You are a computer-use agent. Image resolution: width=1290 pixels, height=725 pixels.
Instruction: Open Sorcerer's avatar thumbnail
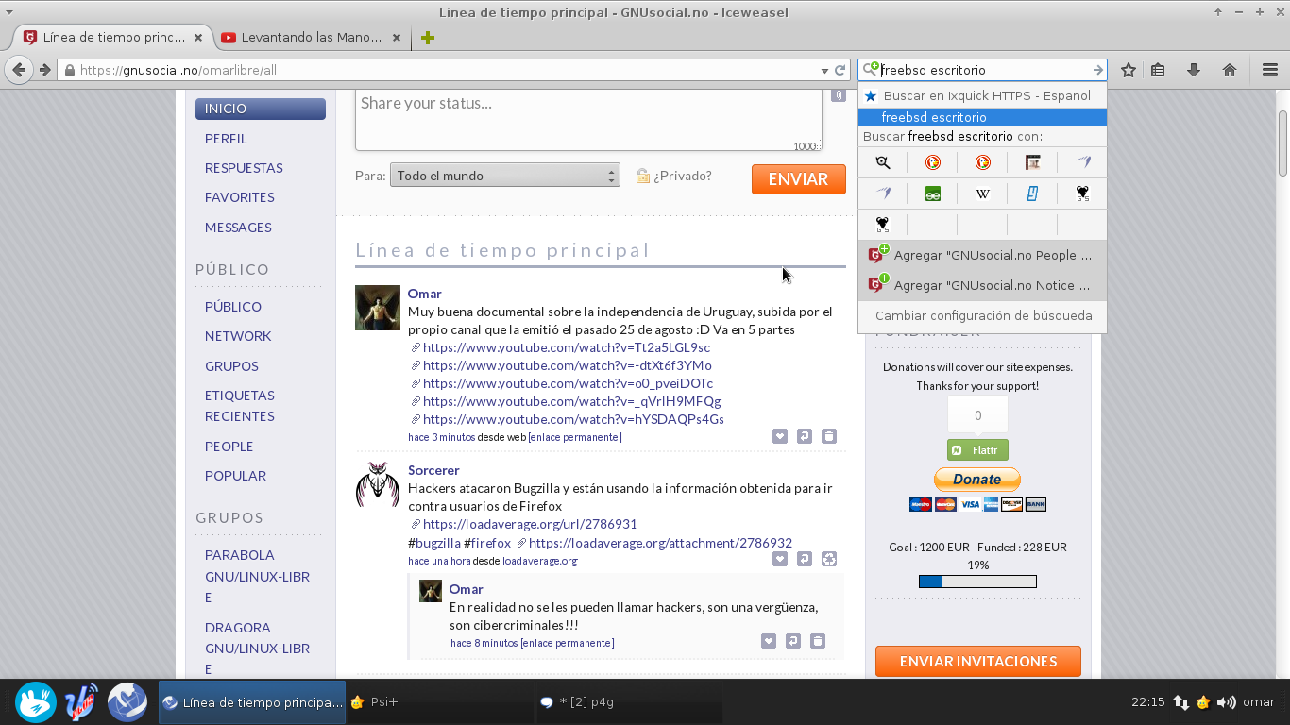[x=378, y=484]
